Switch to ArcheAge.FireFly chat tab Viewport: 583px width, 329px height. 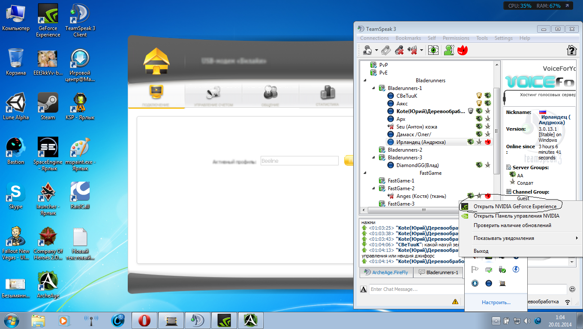point(386,272)
